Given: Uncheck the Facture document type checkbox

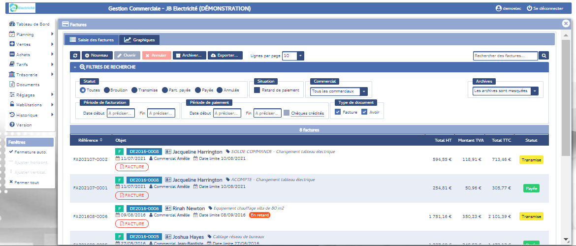Looking at the screenshot, I should [x=338, y=112].
